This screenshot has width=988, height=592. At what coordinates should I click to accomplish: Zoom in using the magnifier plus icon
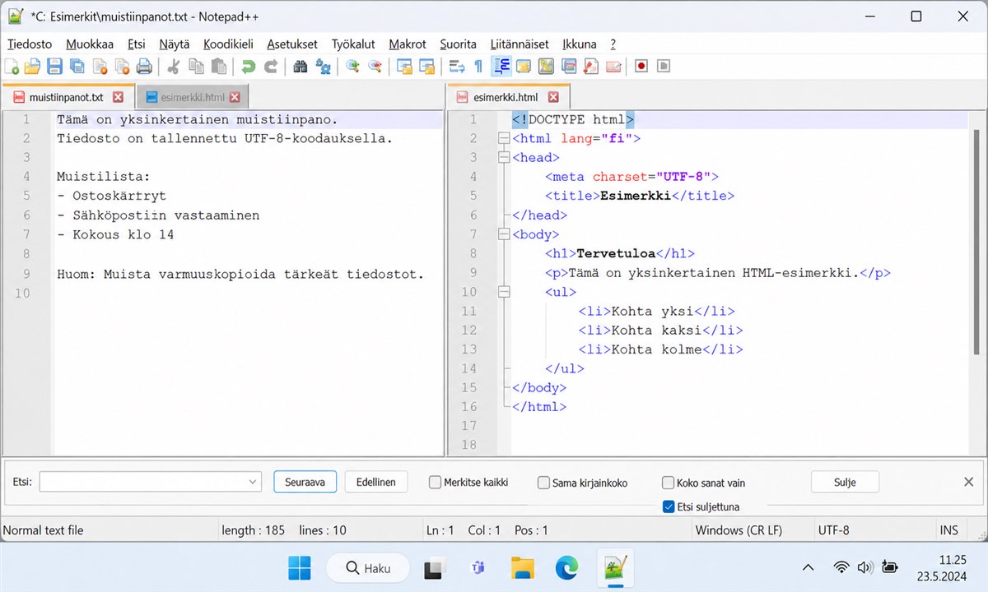coord(352,67)
